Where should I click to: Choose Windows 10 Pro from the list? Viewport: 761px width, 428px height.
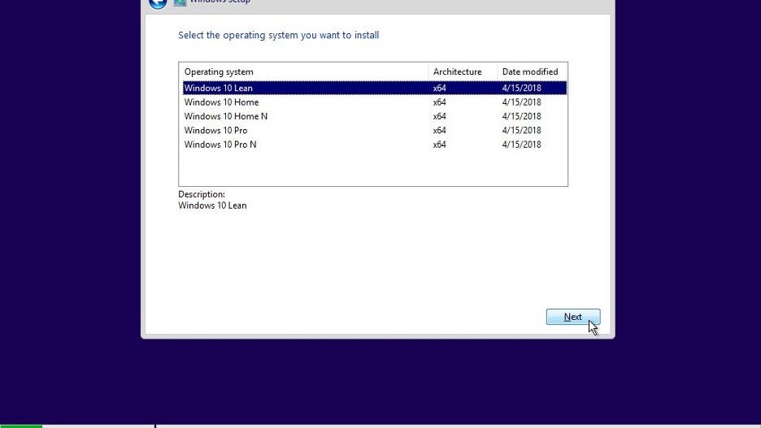click(374, 131)
